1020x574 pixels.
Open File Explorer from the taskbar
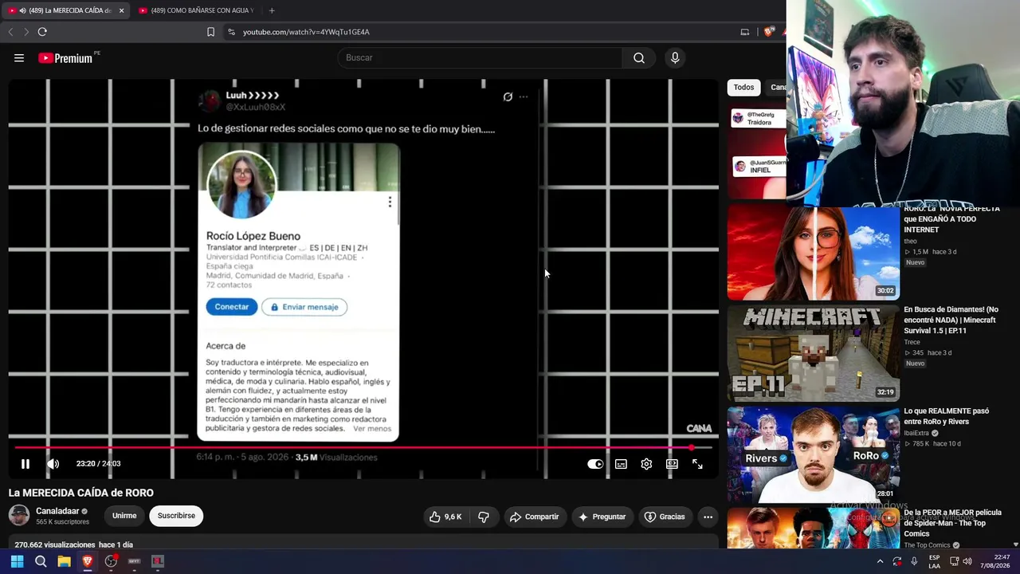click(64, 561)
